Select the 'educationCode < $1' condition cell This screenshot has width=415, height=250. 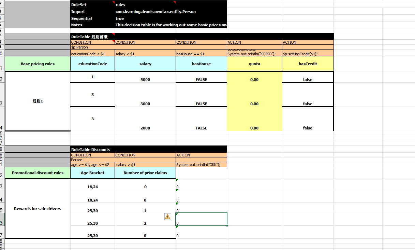pyautogui.click(x=92, y=54)
